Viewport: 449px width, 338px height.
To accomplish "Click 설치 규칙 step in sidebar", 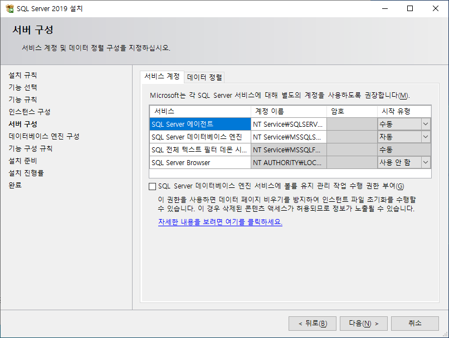I will point(23,76).
